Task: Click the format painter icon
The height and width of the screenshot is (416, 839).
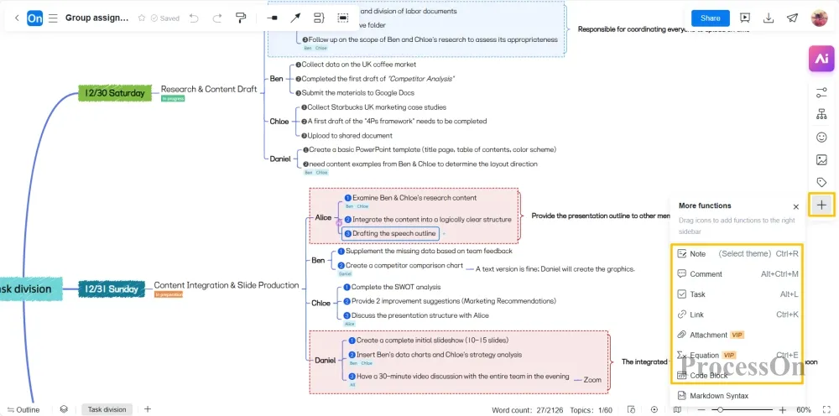Action: click(241, 18)
